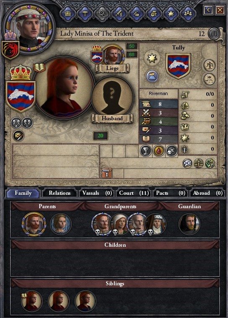Viewport: 228px width, 318px height.
Task: Open the Tully dynasty tree icon
Action: (x=209, y=65)
